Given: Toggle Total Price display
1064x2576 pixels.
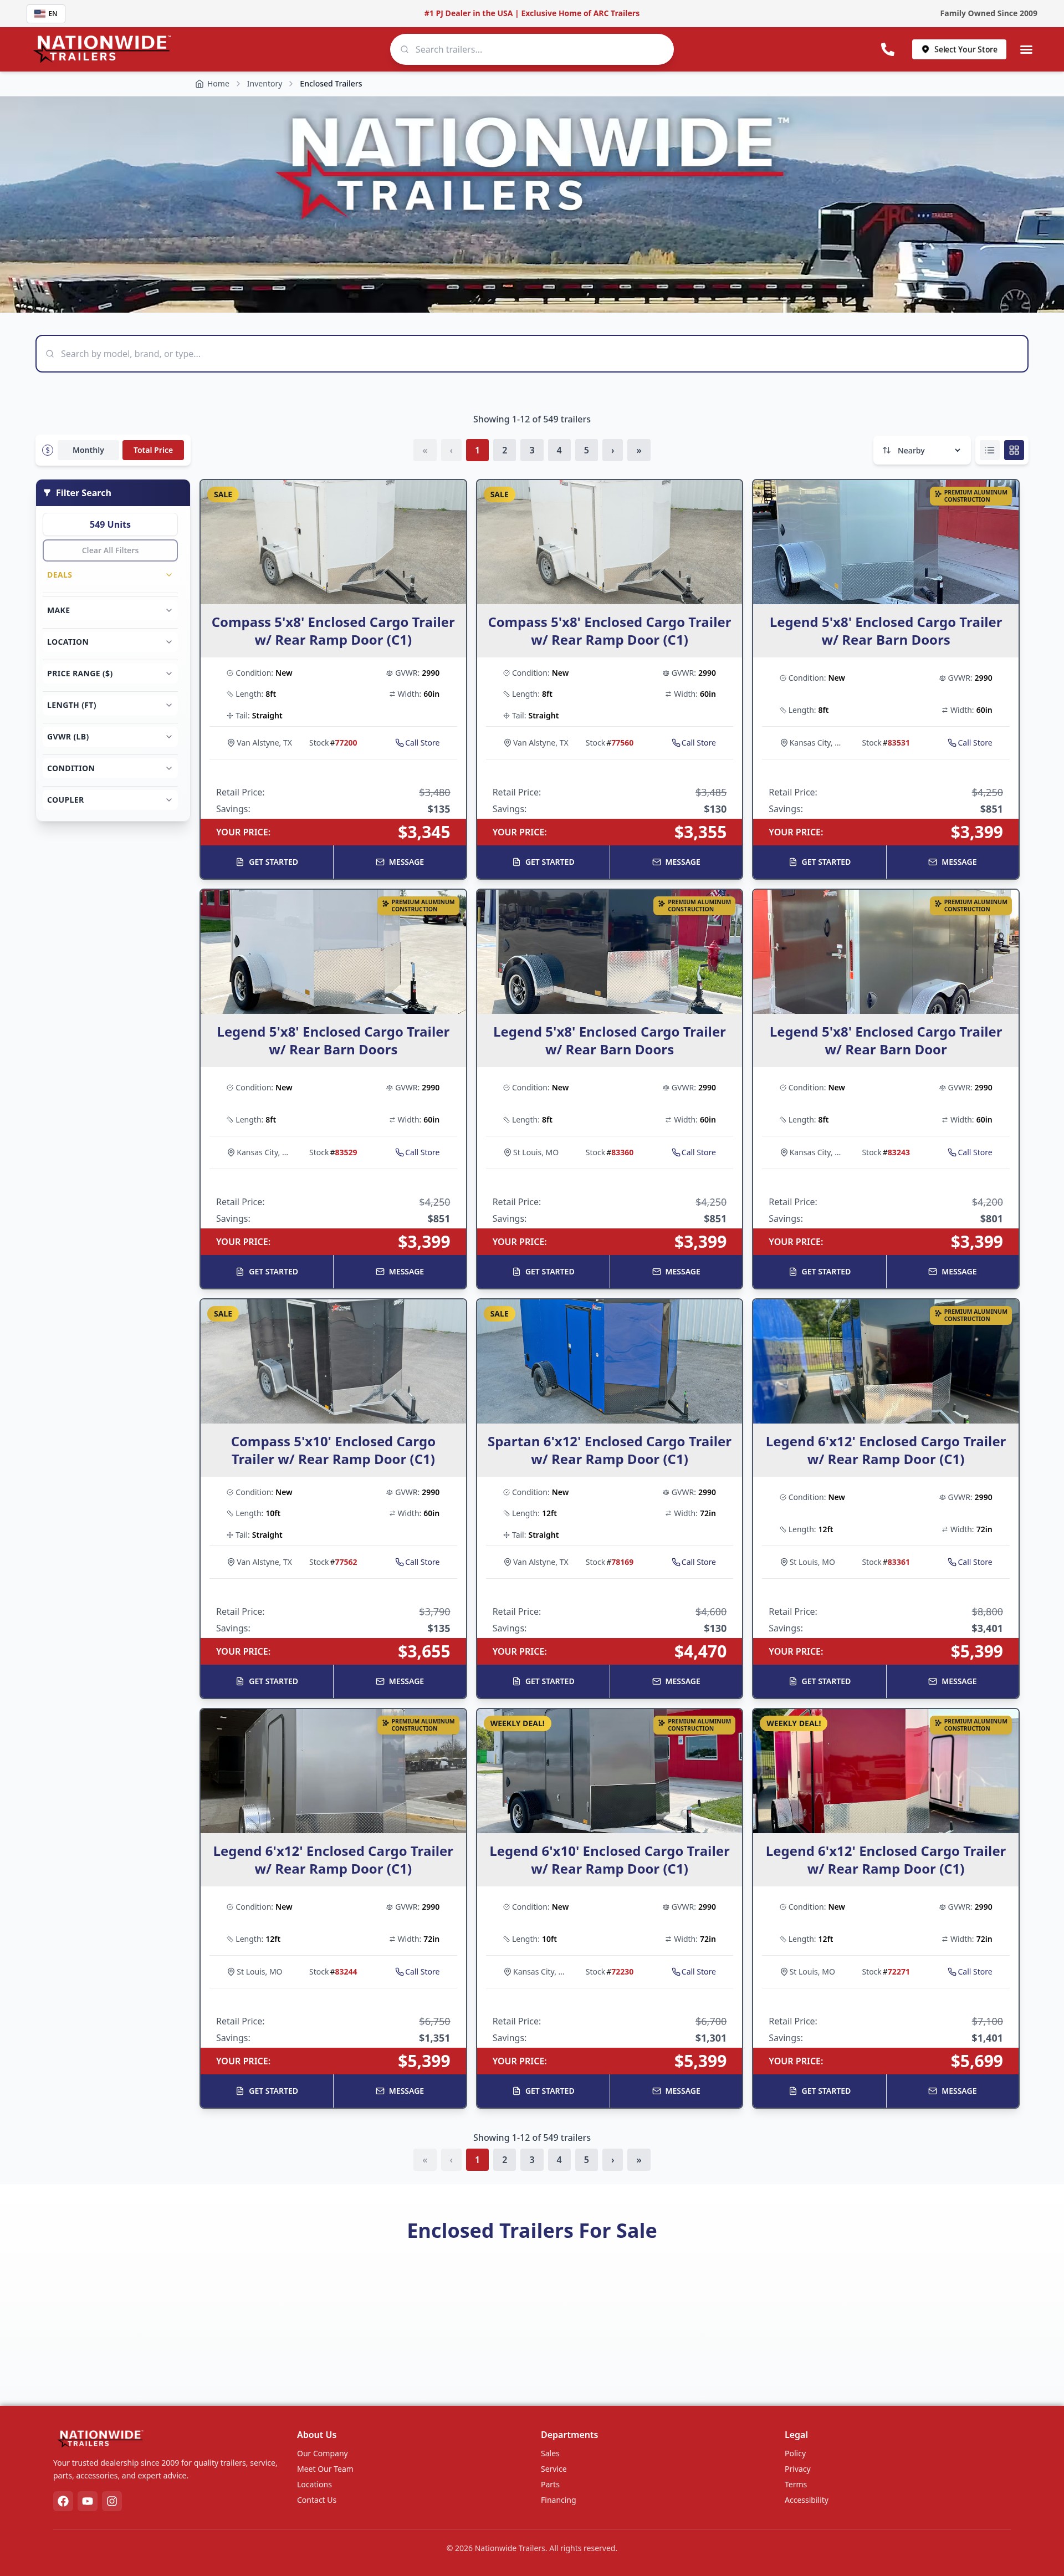Looking at the screenshot, I should click(x=153, y=450).
